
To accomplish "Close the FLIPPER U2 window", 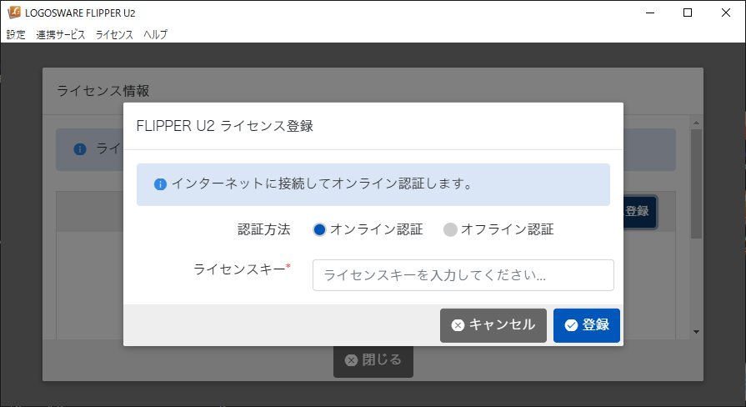I will click(726, 13).
